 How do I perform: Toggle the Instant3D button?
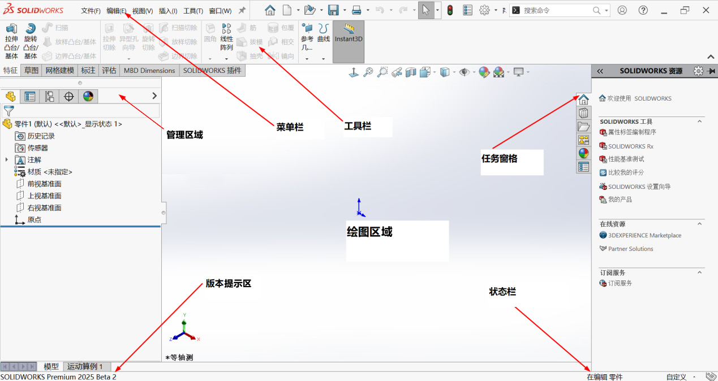point(348,35)
